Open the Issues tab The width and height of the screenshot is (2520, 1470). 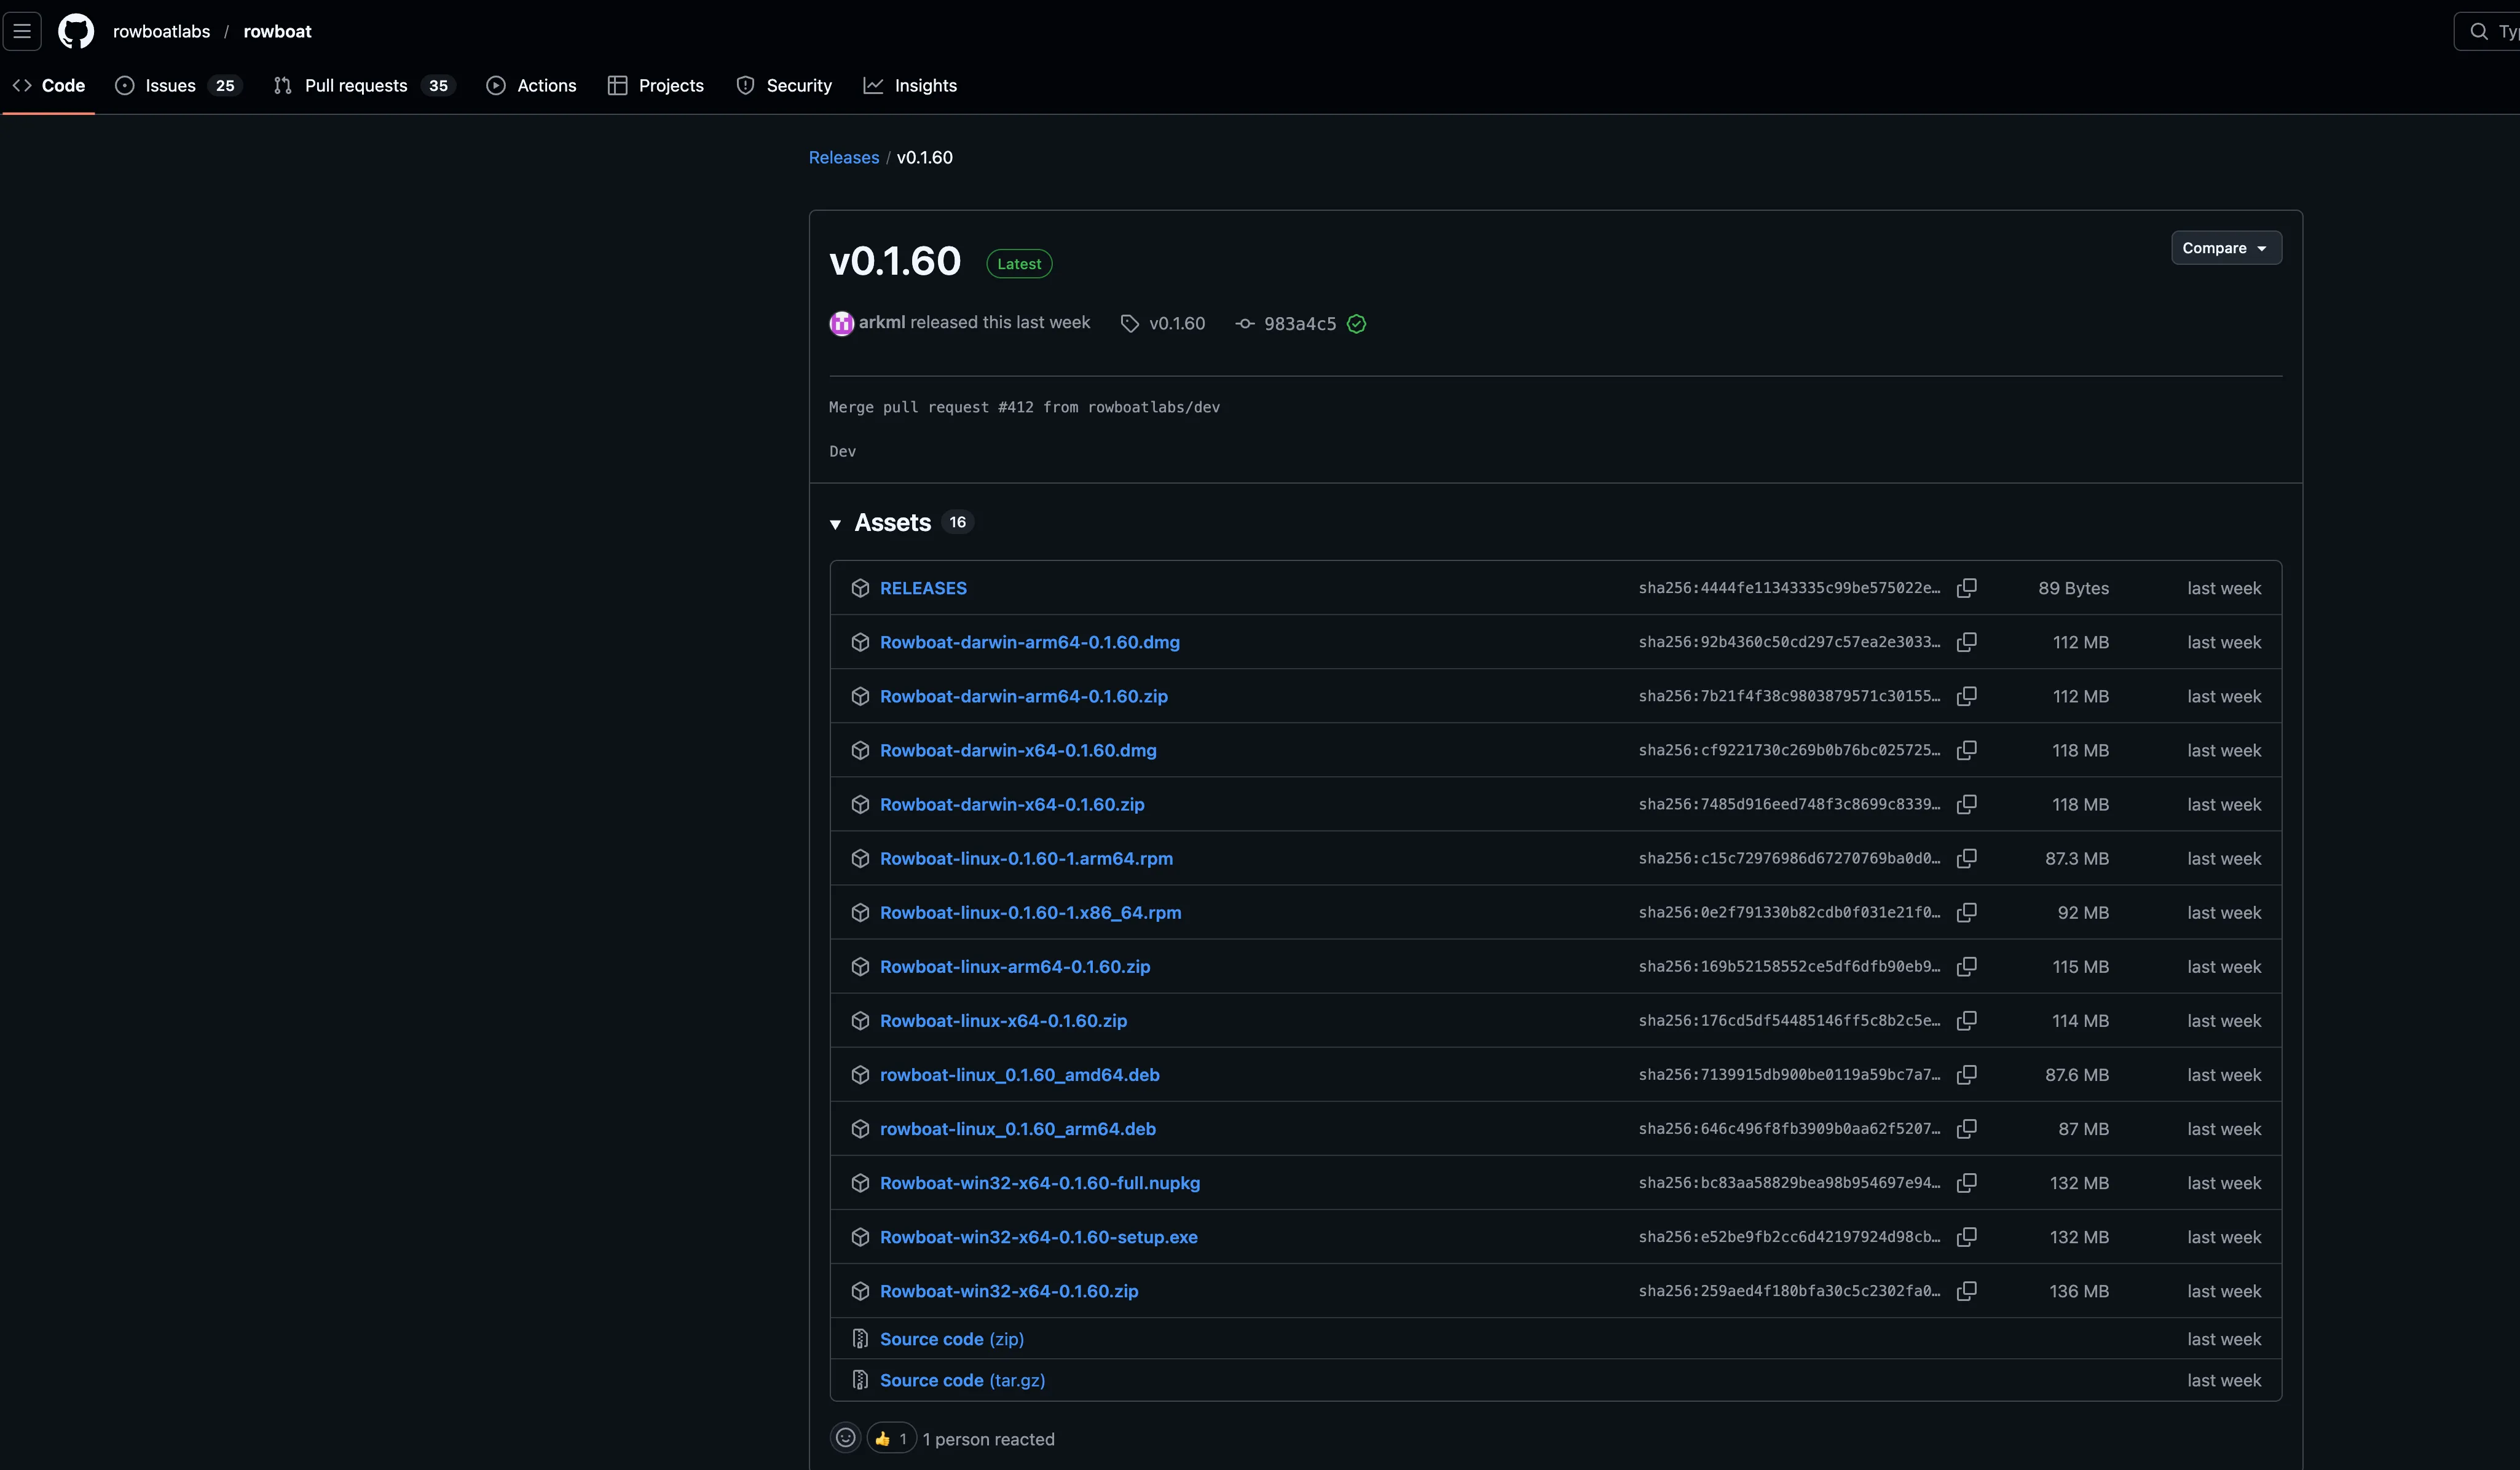coord(170,86)
